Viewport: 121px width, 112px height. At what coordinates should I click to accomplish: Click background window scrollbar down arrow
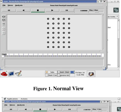tap(118, 66)
